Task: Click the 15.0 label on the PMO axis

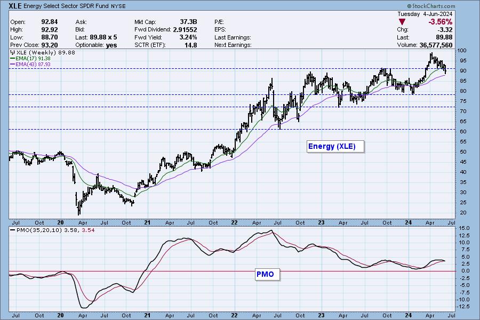Action: click(464, 228)
